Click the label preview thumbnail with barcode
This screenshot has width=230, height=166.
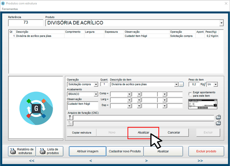pyautogui.click(x=203, y=104)
